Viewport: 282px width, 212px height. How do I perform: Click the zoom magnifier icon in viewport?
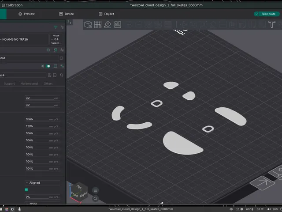[x=96, y=198]
